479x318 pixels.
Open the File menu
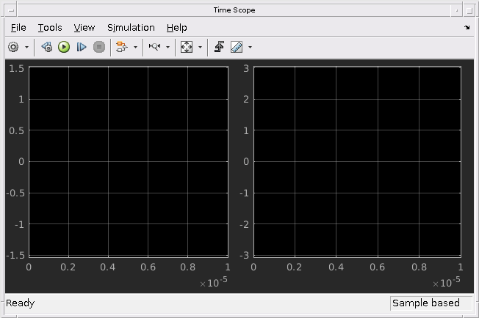[18, 28]
